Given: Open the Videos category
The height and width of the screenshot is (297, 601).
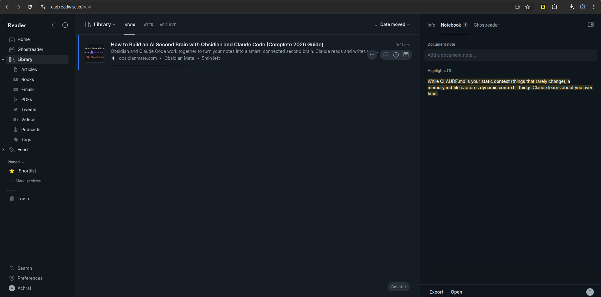Looking at the screenshot, I should (x=28, y=120).
